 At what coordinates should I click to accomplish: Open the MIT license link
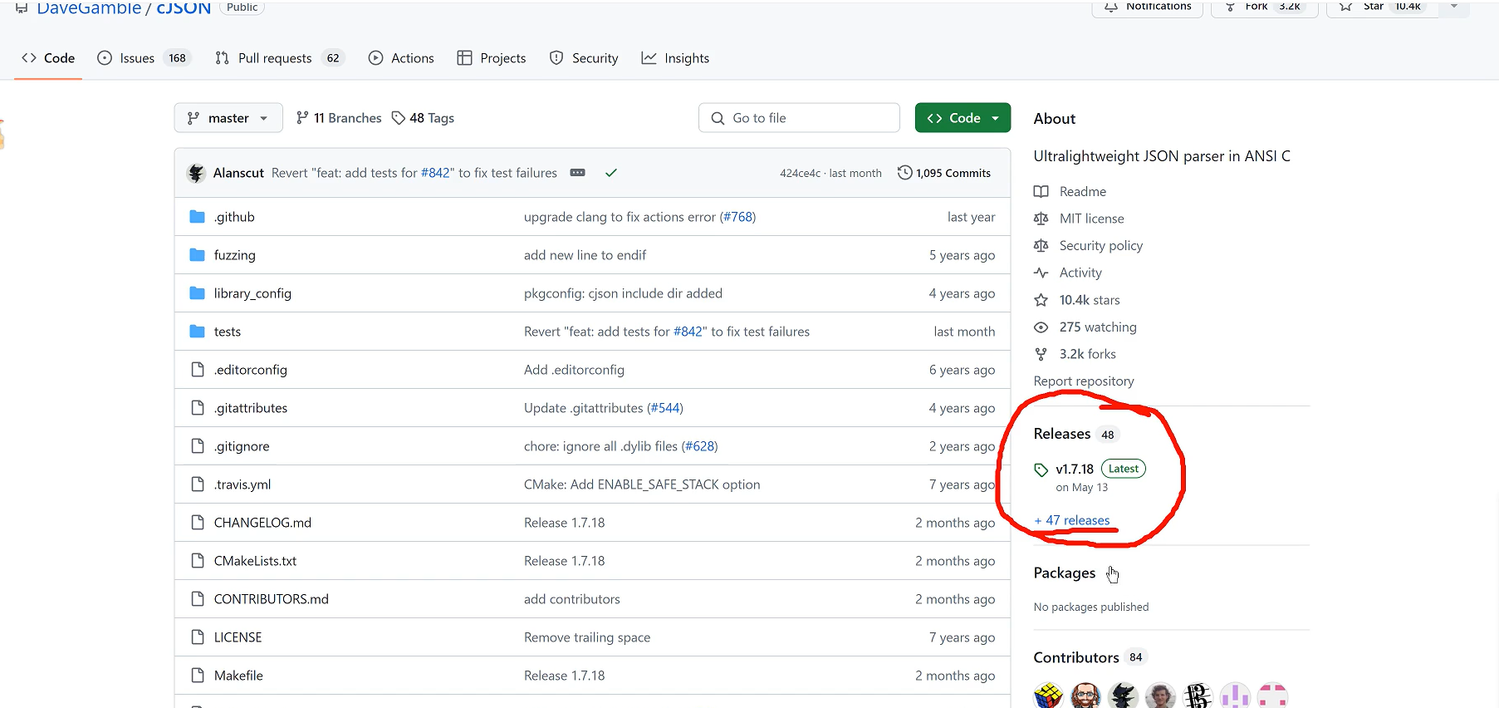[1079, 219]
